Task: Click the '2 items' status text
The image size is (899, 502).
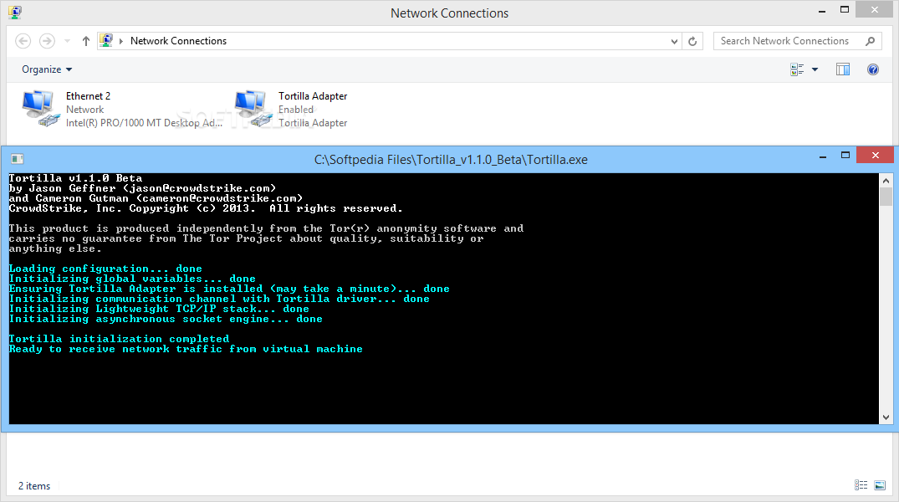Action: point(34,486)
